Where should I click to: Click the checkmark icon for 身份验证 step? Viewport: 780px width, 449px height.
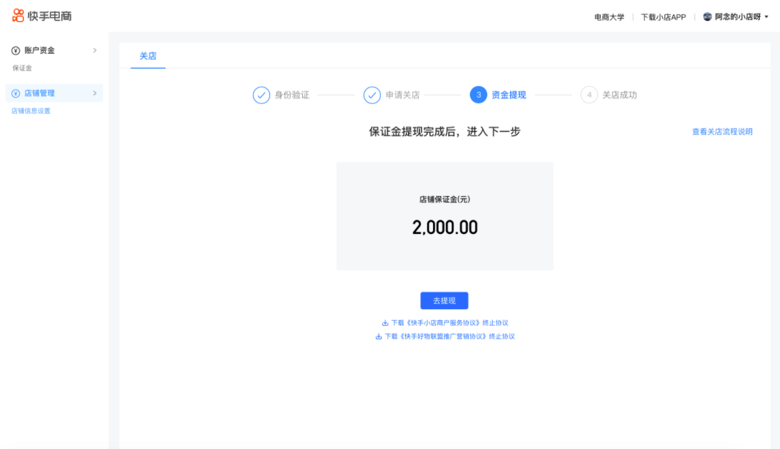(x=261, y=95)
